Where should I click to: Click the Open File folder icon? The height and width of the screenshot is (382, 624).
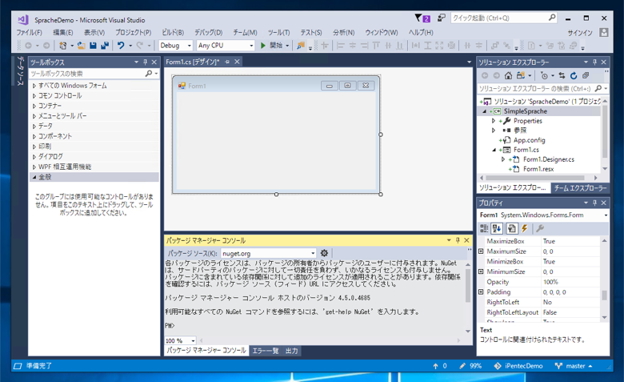[x=81, y=46]
